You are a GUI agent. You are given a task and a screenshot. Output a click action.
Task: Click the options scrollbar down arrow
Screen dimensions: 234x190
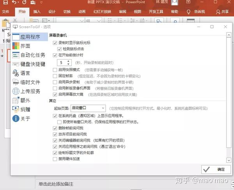229,160
